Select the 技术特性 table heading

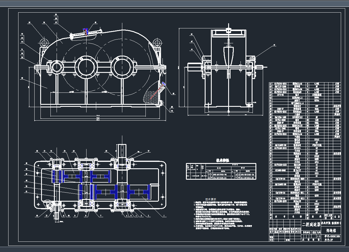tap(223, 160)
